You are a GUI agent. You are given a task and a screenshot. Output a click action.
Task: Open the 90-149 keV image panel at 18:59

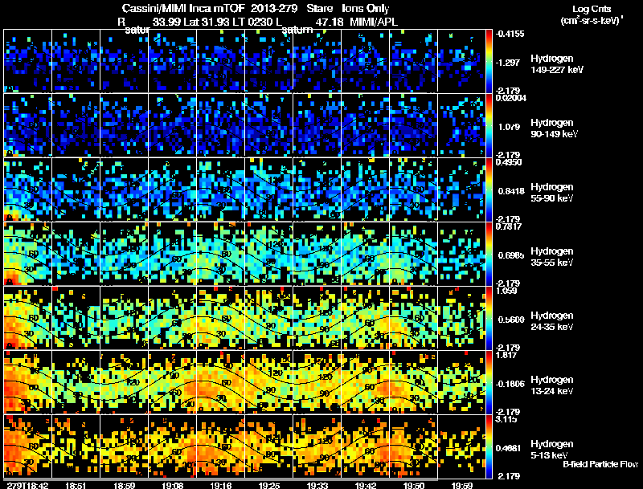125,125
